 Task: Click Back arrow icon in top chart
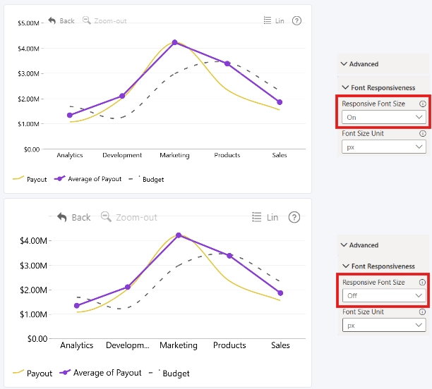click(52, 20)
